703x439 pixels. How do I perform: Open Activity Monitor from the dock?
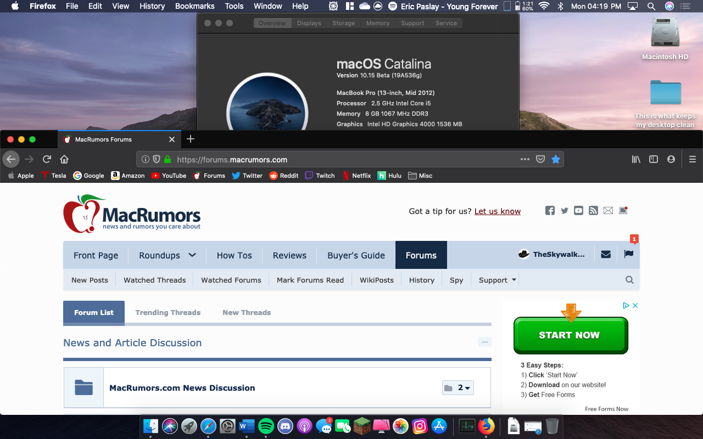[x=467, y=426]
